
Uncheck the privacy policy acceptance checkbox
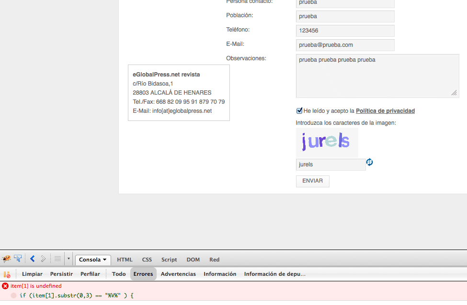[x=299, y=110]
